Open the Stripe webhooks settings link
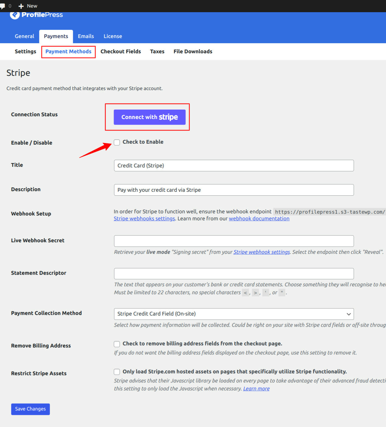 [x=144, y=219]
